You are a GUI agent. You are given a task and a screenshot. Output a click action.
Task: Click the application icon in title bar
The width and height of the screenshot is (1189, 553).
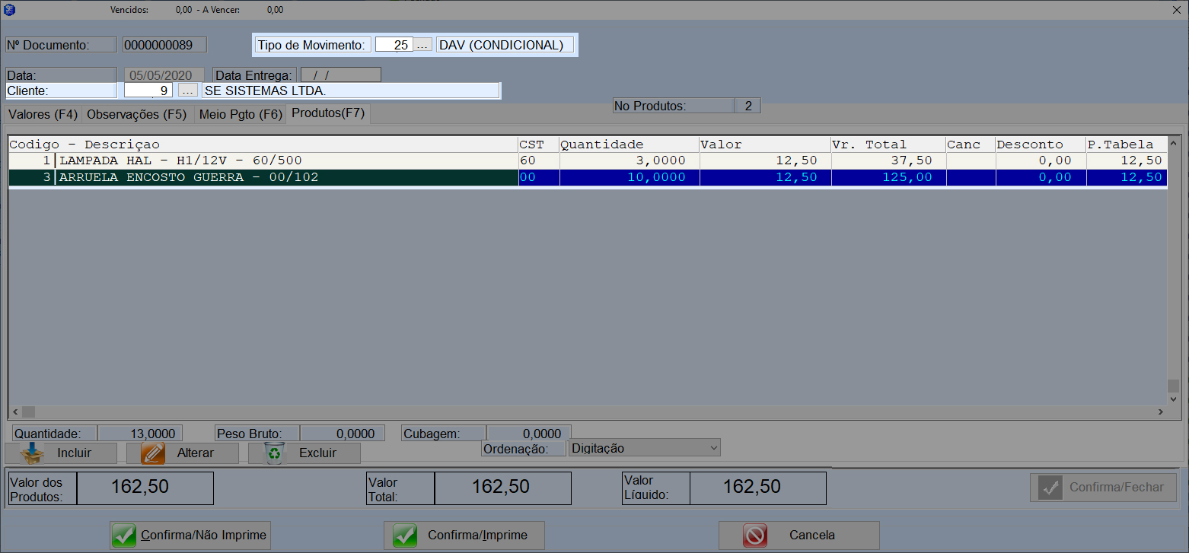pos(10,10)
